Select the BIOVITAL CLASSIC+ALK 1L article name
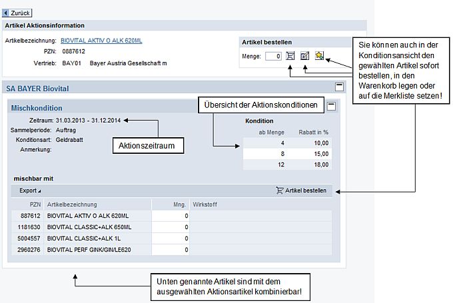Viewport: 453px width, 303px height. [x=84, y=238]
